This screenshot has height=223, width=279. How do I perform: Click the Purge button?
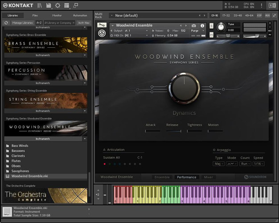(x=195, y=30)
